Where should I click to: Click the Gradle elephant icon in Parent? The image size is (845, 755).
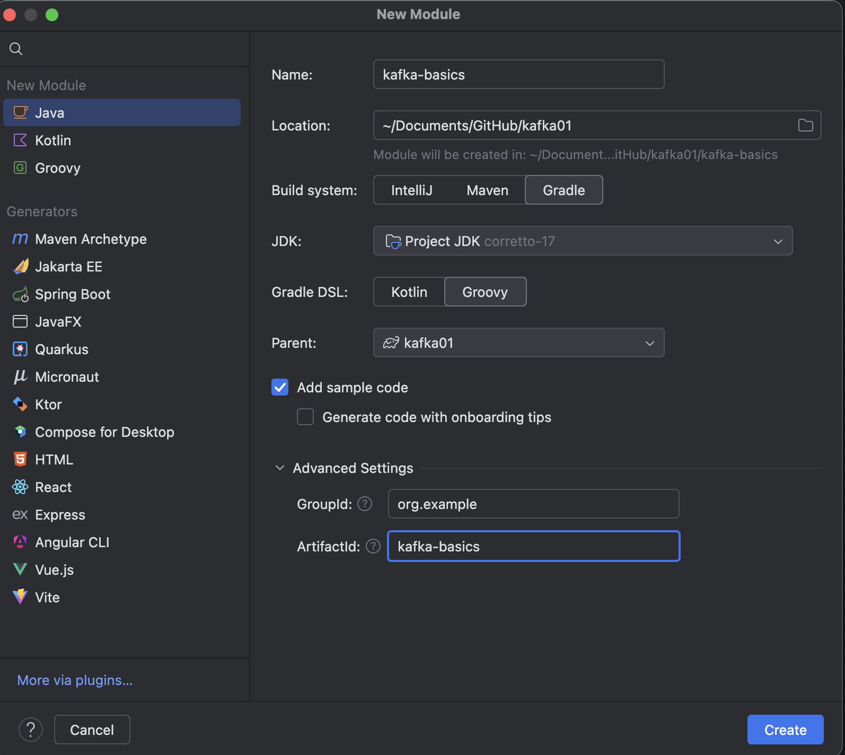[391, 343]
